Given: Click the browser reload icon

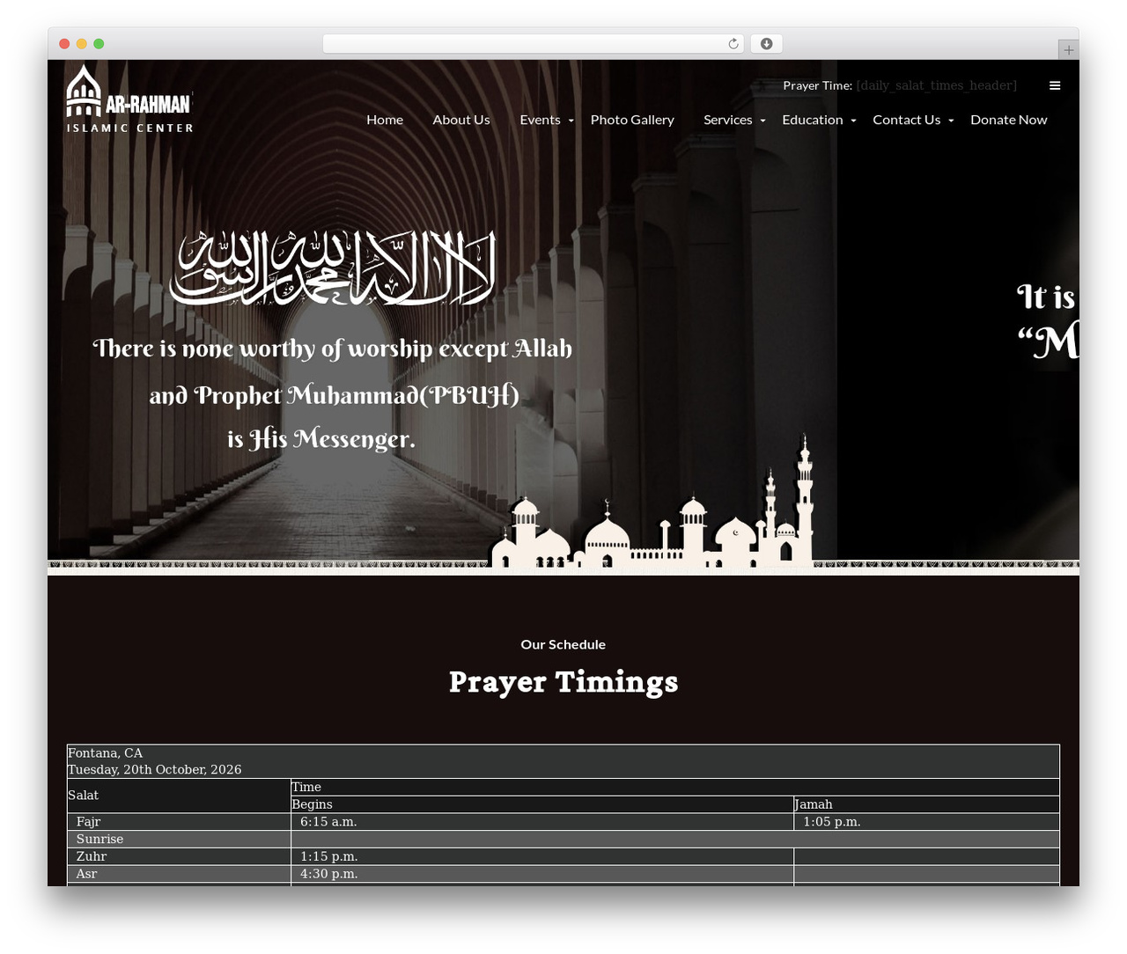Looking at the screenshot, I should click(733, 44).
